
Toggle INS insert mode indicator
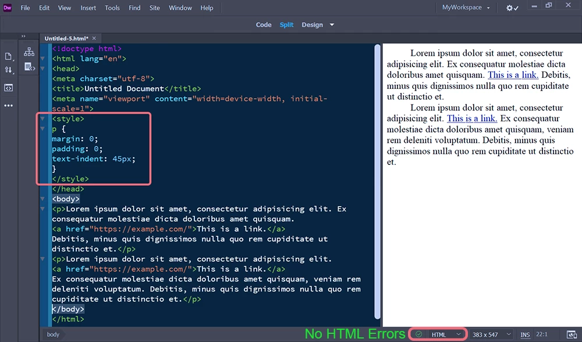coord(525,334)
